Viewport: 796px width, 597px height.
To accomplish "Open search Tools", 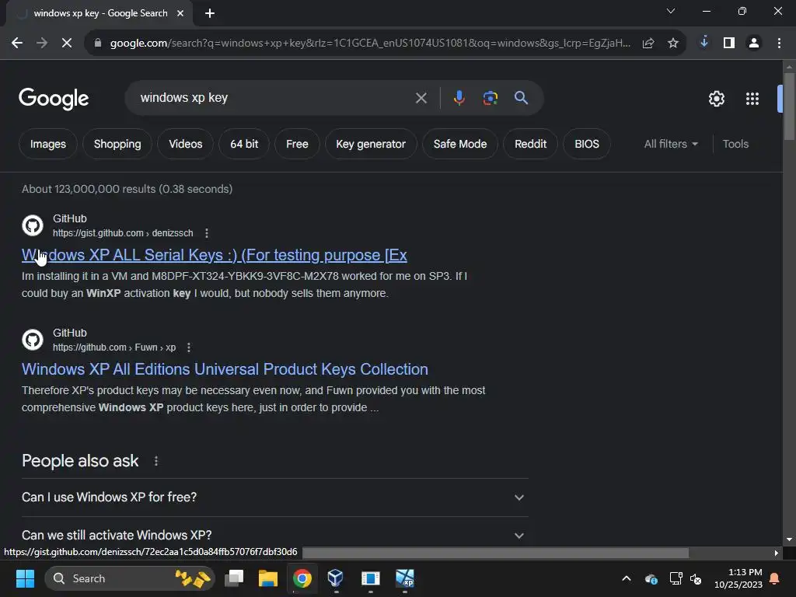I will coord(735,144).
